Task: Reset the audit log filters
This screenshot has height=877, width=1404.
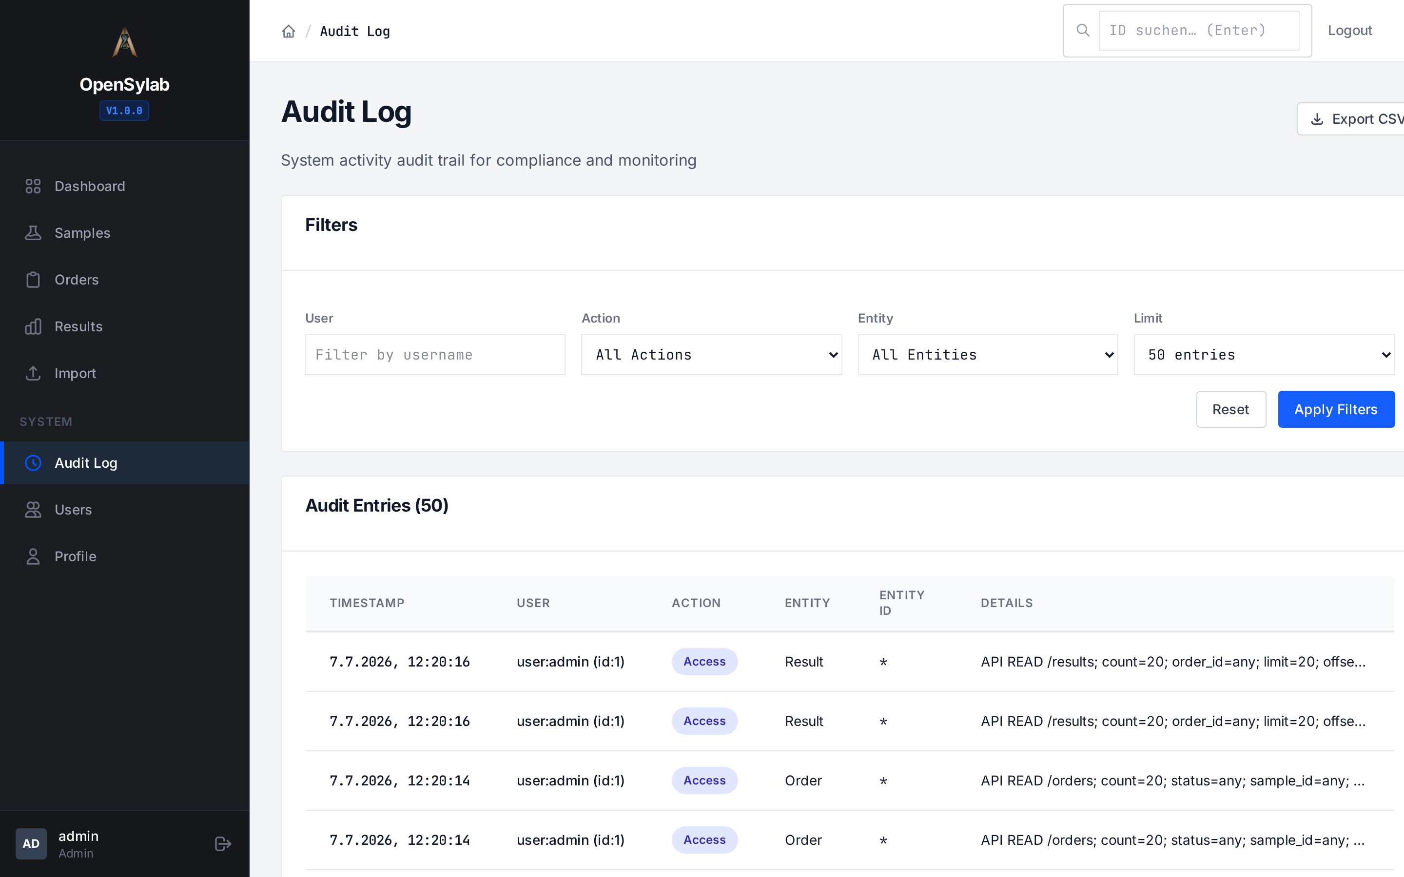Action: (x=1230, y=409)
